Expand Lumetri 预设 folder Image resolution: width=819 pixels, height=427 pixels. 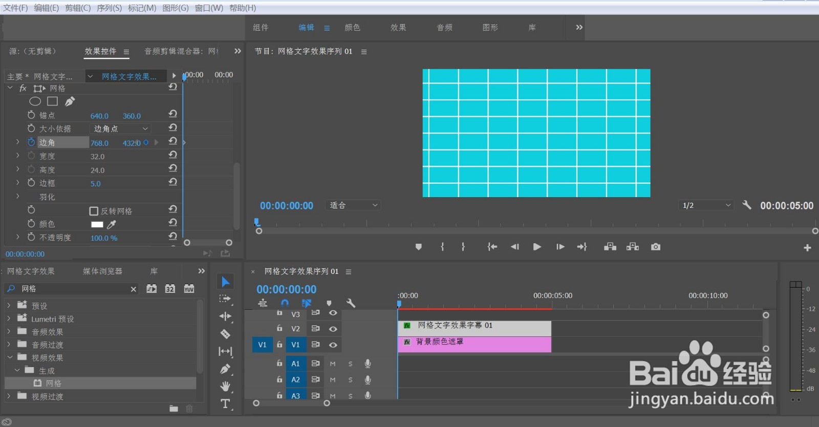pos(9,318)
